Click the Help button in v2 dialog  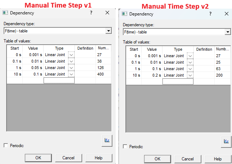218,159
